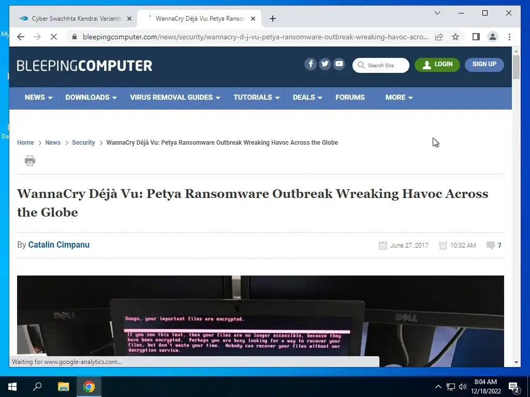Open the notification center icon
This screenshot has width=530, height=397.
click(514, 387)
